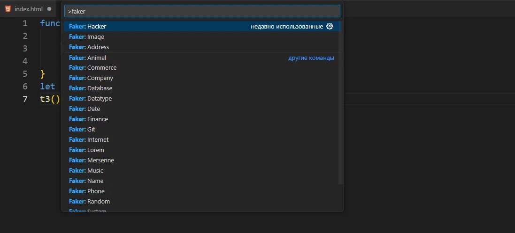Configure keybinding gear for Faker: Hacker
The height and width of the screenshot is (233, 515).
point(330,27)
